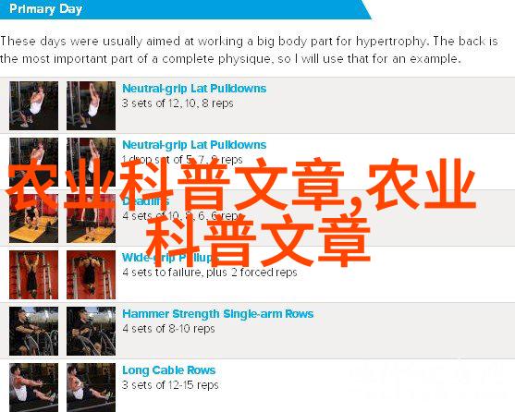Open the first Neutral-grip Lat Pulldowns link
515x412 pixels.
pyautogui.click(x=194, y=89)
